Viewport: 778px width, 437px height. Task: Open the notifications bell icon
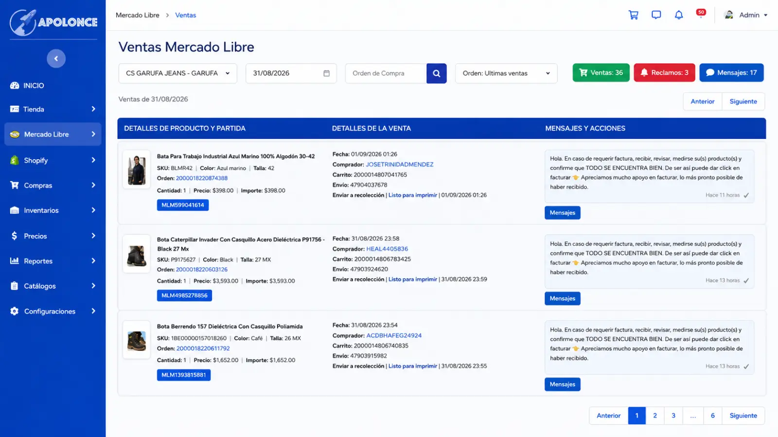tap(679, 15)
